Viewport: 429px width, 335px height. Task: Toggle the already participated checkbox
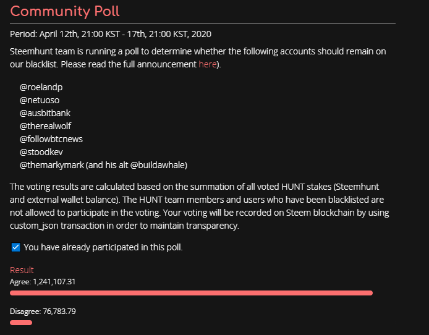tap(16, 247)
